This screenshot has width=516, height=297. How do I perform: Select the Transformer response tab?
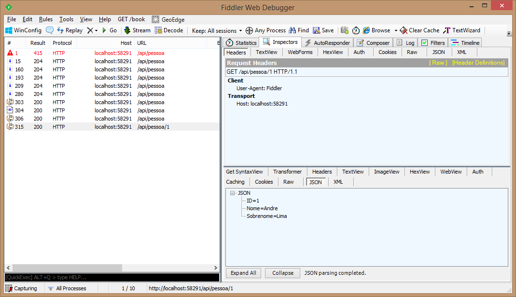tap(287, 172)
